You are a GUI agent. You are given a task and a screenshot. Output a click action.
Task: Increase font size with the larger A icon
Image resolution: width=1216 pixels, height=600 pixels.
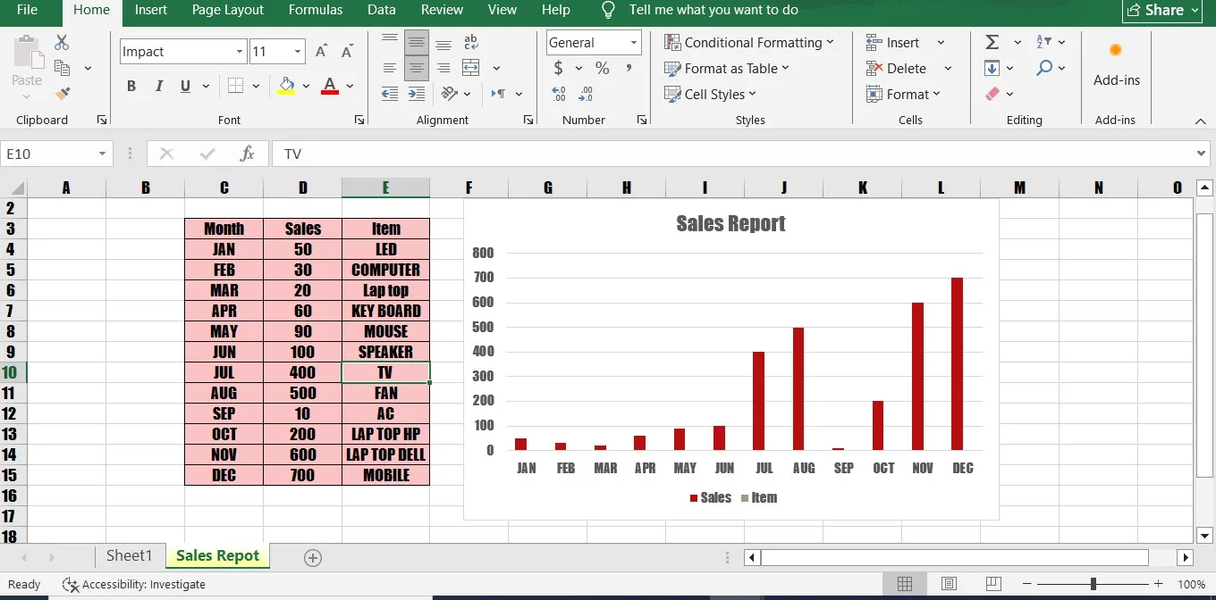[x=322, y=51]
